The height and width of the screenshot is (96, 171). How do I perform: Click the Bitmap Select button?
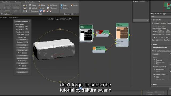tap(22, 72)
